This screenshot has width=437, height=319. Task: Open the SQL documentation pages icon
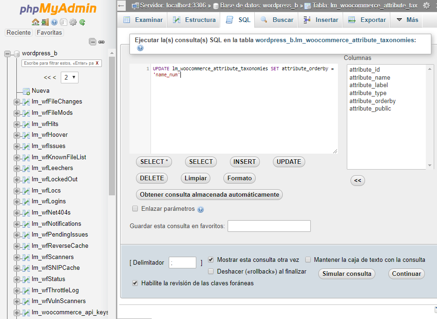coord(64,22)
